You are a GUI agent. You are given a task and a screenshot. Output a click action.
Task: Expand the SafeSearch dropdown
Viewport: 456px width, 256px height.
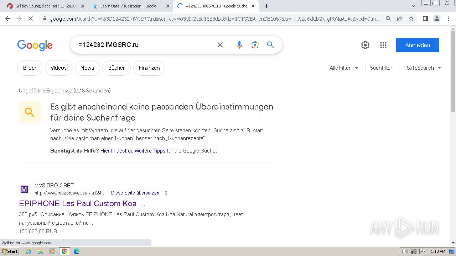coord(424,68)
